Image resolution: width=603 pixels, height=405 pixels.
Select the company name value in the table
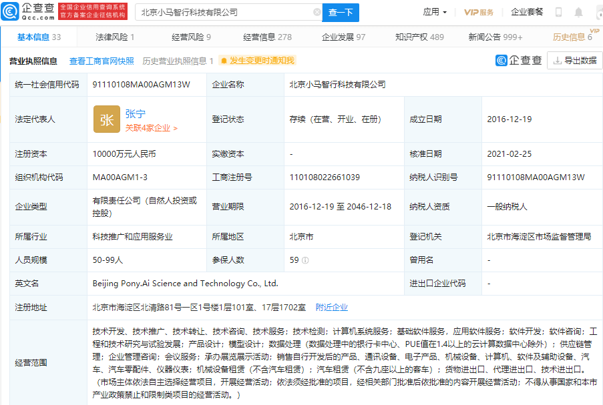(338, 85)
